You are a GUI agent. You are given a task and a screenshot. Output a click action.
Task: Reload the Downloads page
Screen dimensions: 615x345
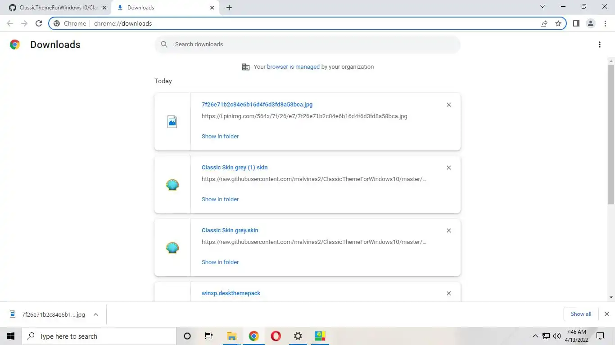click(x=39, y=23)
